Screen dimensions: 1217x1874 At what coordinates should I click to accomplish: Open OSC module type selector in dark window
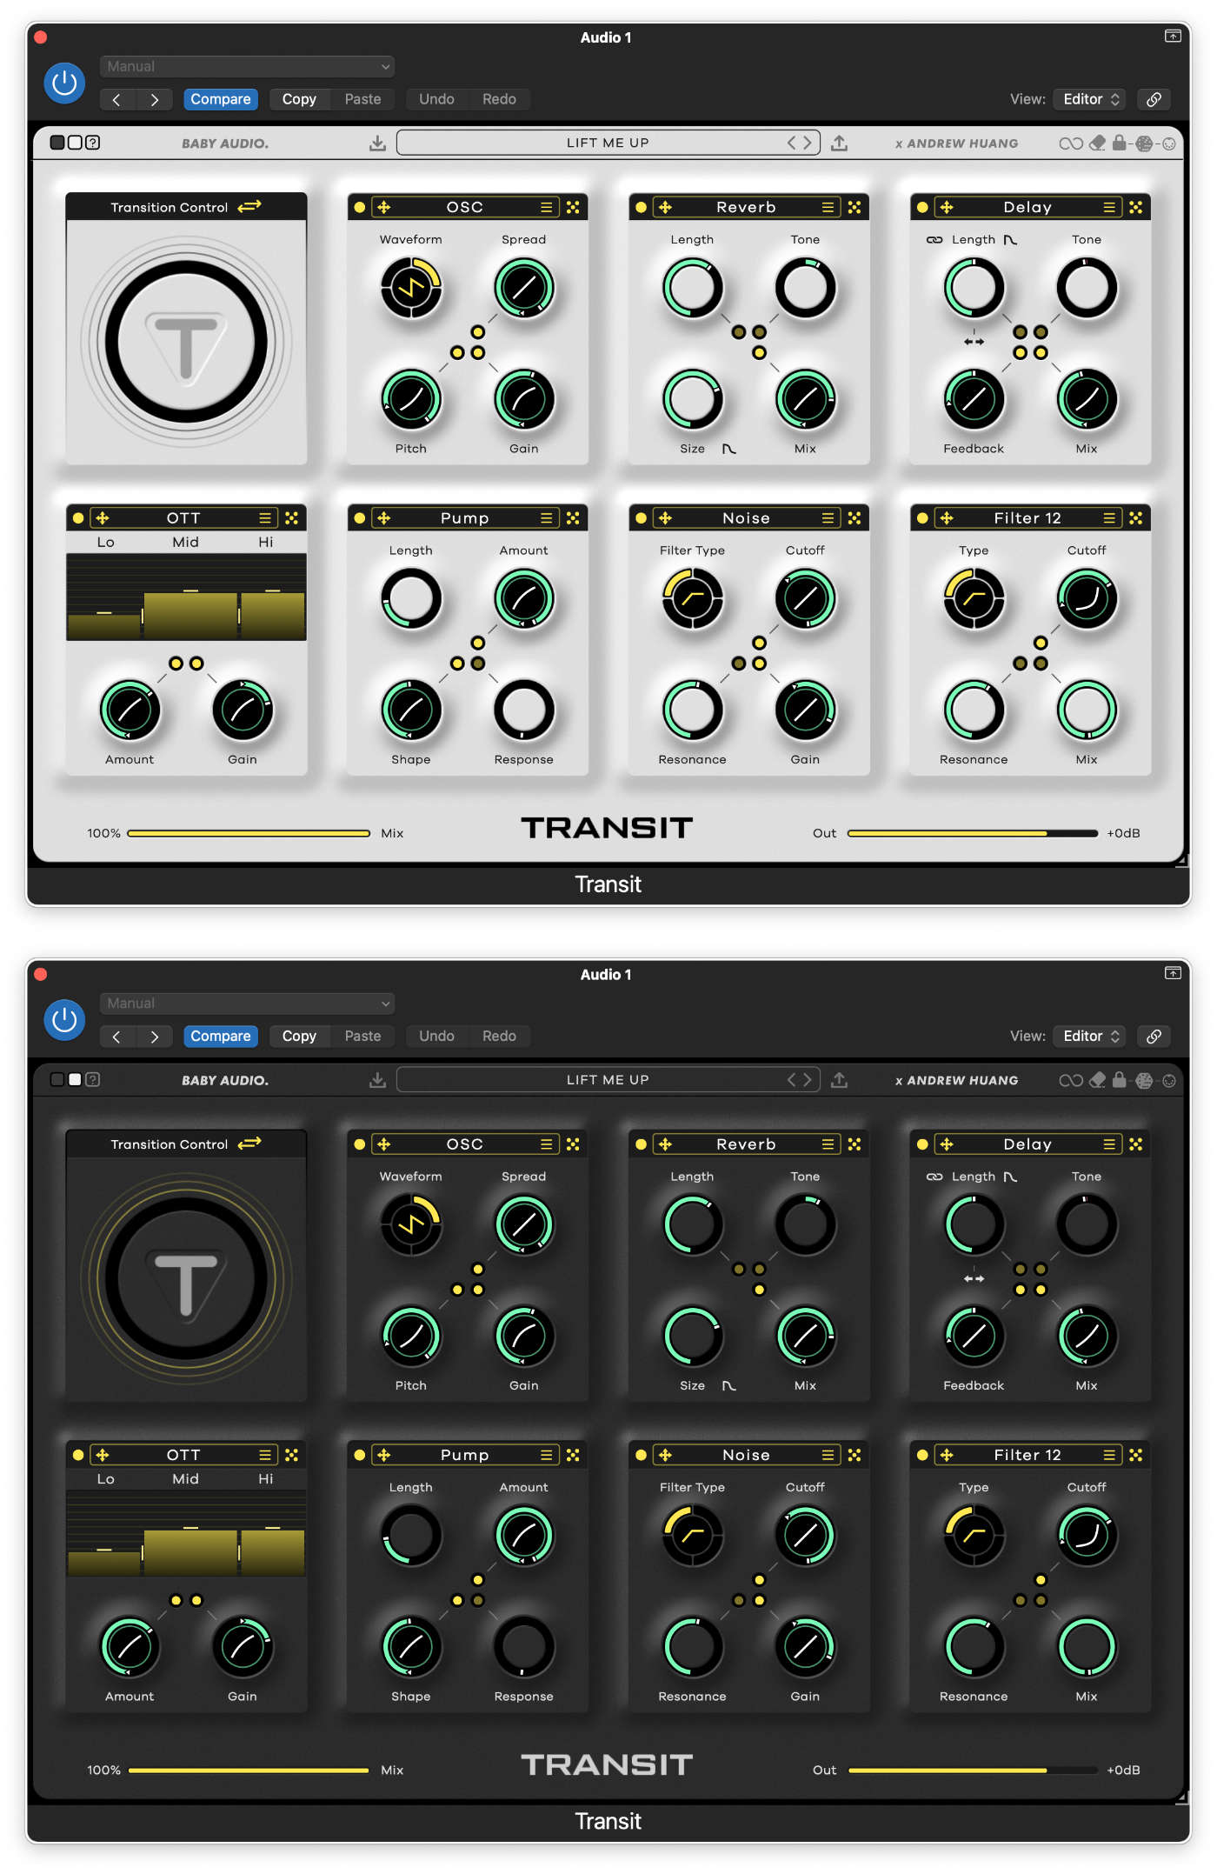(465, 1144)
